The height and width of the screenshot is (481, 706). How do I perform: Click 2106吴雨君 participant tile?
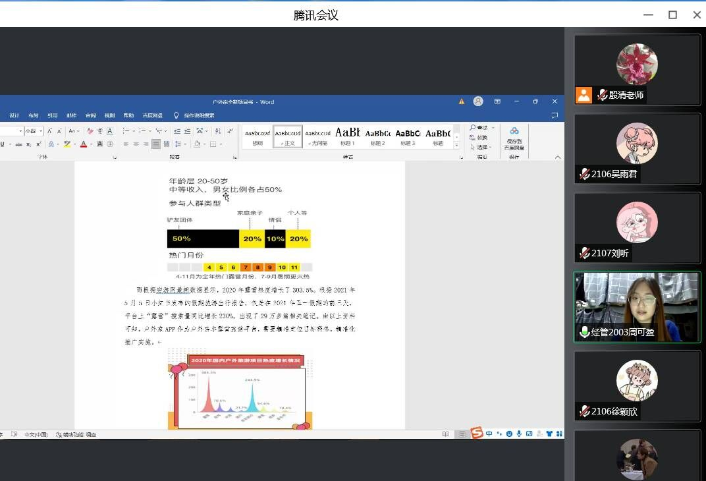click(636, 149)
